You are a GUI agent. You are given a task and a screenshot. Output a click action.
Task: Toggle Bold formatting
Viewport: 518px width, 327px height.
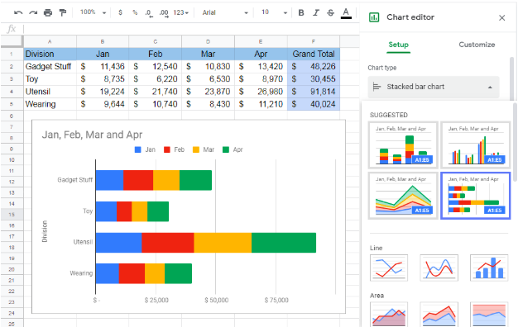point(301,12)
